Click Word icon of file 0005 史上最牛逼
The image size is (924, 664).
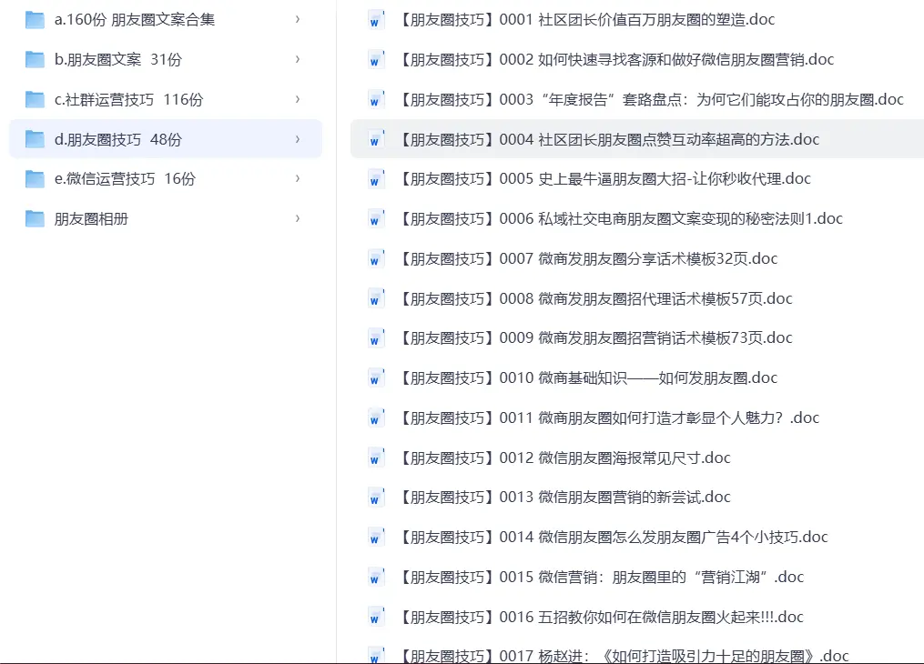pos(375,179)
